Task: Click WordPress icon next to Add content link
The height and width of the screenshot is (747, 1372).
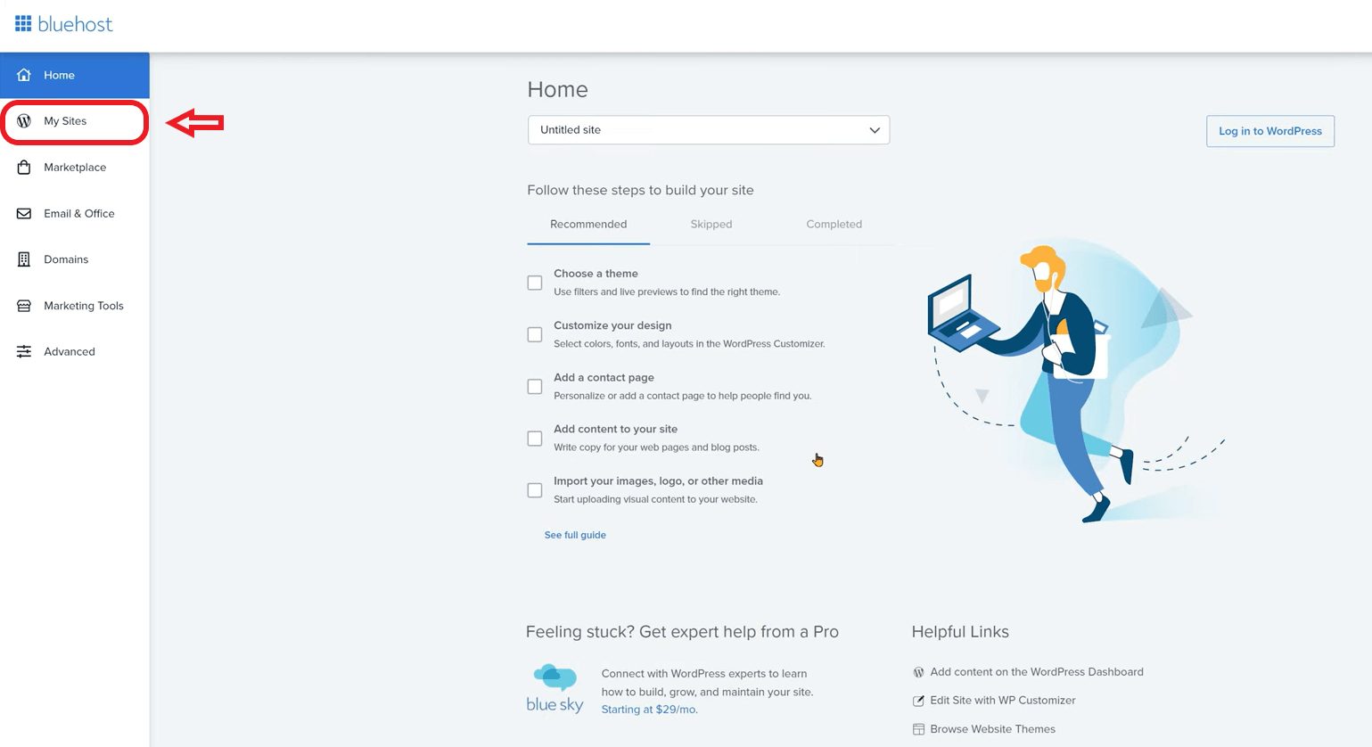Action: (x=918, y=672)
